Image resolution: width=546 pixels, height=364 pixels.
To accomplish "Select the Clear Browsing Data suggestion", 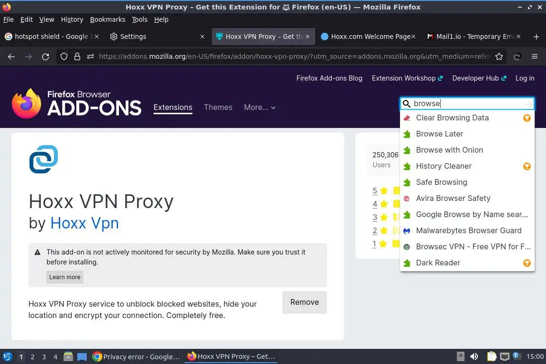I will pyautogui.click(x=467, y=118).
